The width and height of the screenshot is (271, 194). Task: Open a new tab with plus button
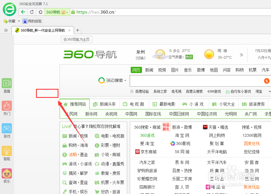click(78, 30)
